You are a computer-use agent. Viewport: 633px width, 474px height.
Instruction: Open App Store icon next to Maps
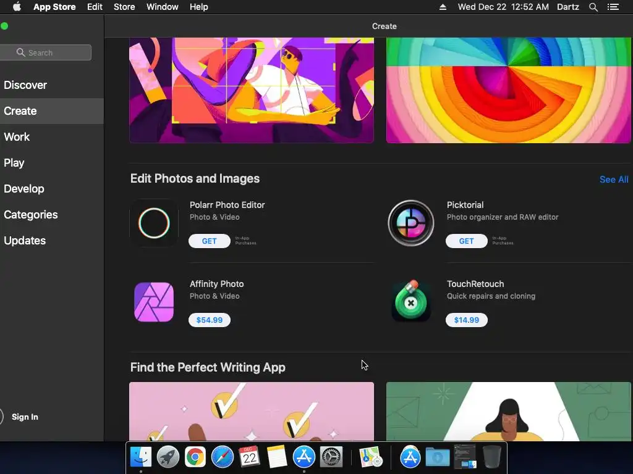410,457
